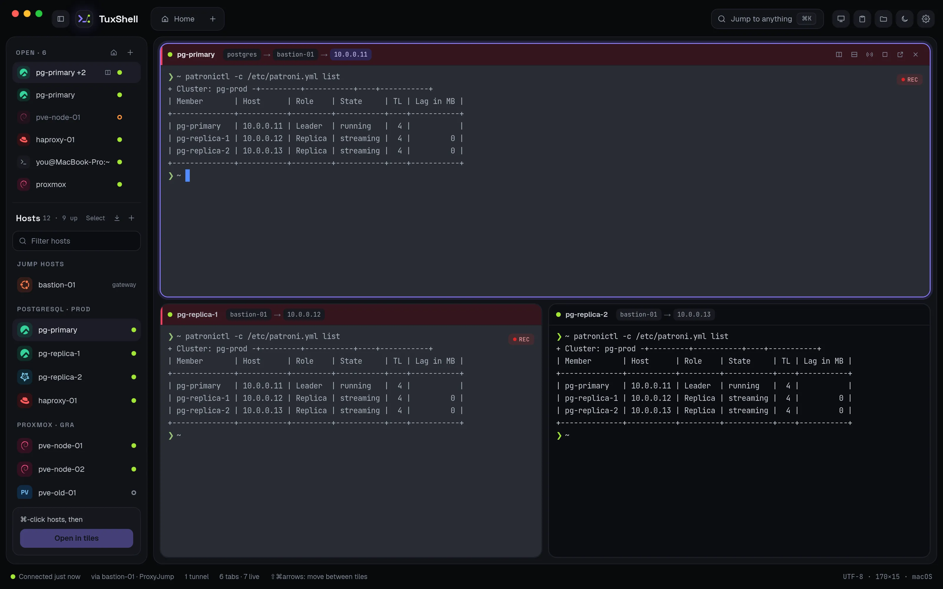The image size is (943, 589).
Task: Open Jump to anything search box
Action: [767, 19]
